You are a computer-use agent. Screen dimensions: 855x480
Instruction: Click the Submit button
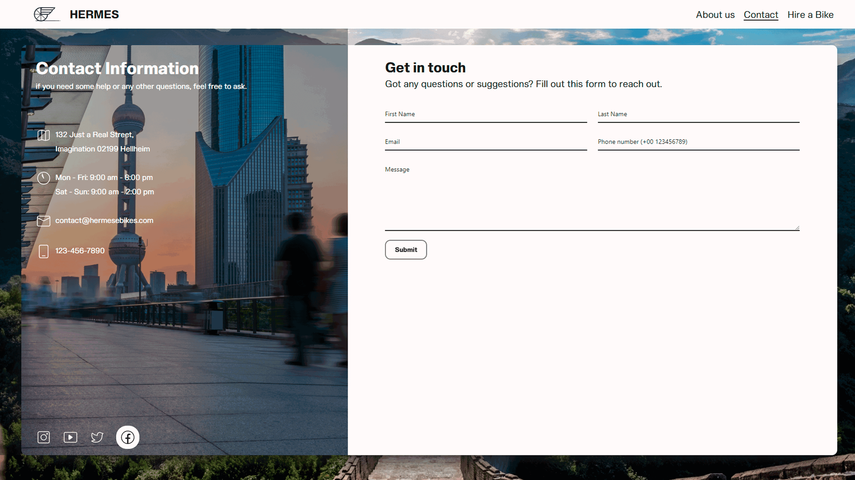tap(406, 249)
